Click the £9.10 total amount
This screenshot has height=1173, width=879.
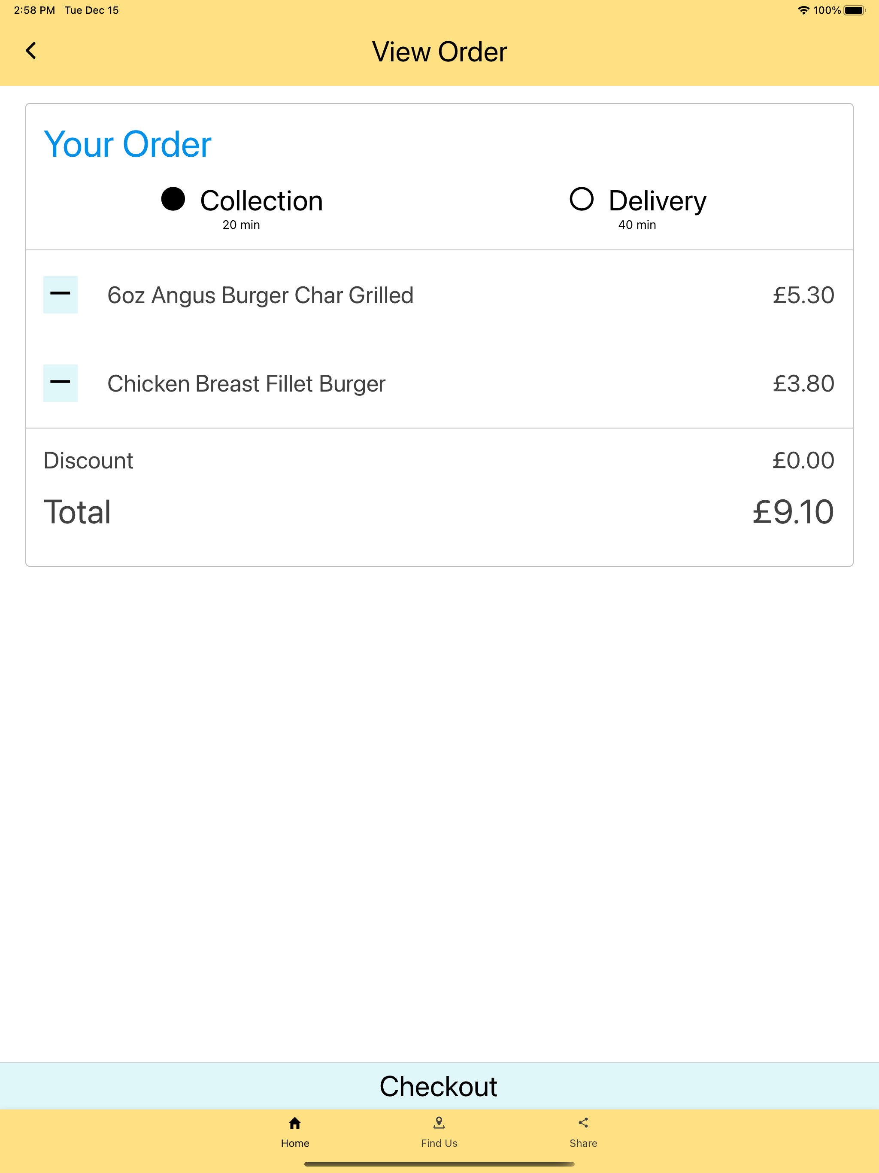click(x=793, y=512)
